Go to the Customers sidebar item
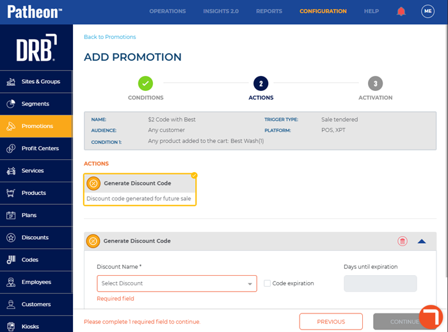The height and width of the screenshot is (332, 448). pos(36,304)
